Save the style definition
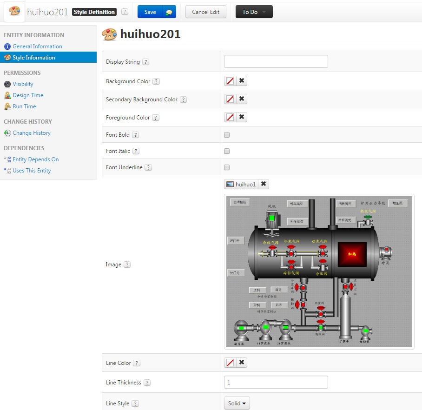This screenshot has width=422, height=410. 150,12
